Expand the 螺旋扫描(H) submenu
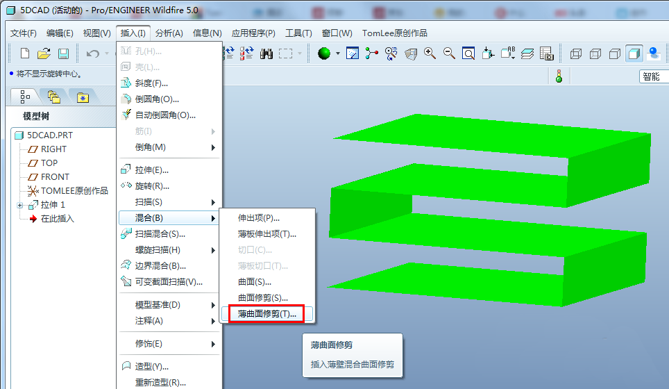 click(169, 250)
